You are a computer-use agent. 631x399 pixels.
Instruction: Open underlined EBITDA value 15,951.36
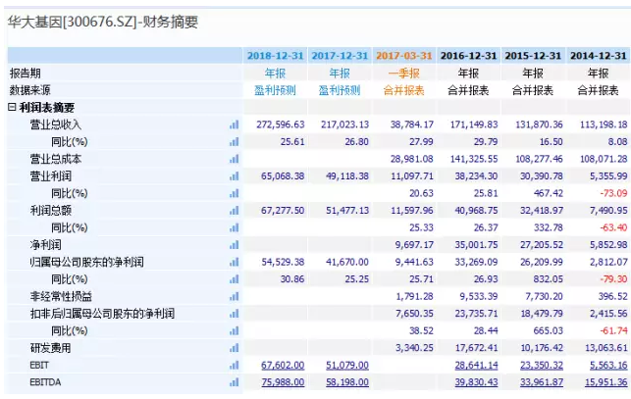point(602,382)
